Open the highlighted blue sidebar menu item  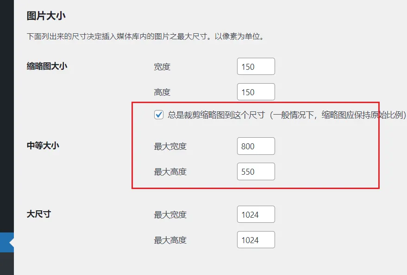(x=7, y=242)
